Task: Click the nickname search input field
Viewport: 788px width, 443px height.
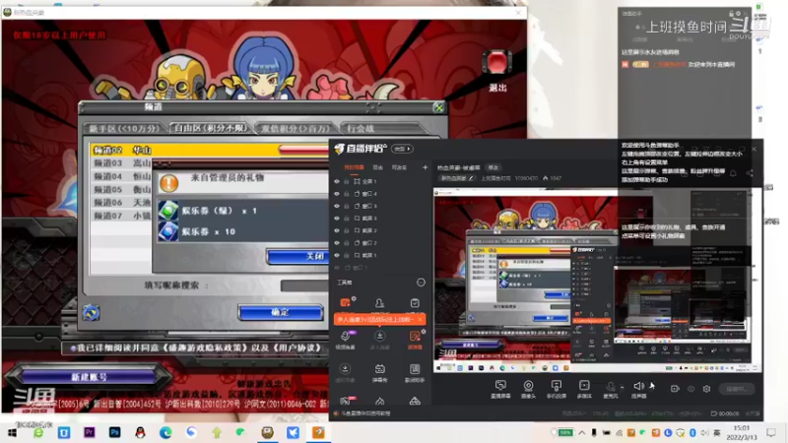Action: click(304, 285)
